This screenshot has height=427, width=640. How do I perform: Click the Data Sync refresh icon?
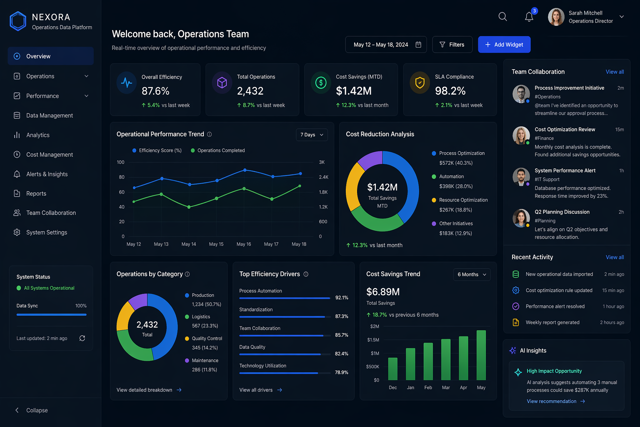pos(82,338)
